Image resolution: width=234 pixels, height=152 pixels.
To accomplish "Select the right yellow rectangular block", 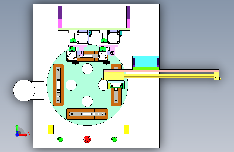I will pyautogui.click(x=126, y=130).
